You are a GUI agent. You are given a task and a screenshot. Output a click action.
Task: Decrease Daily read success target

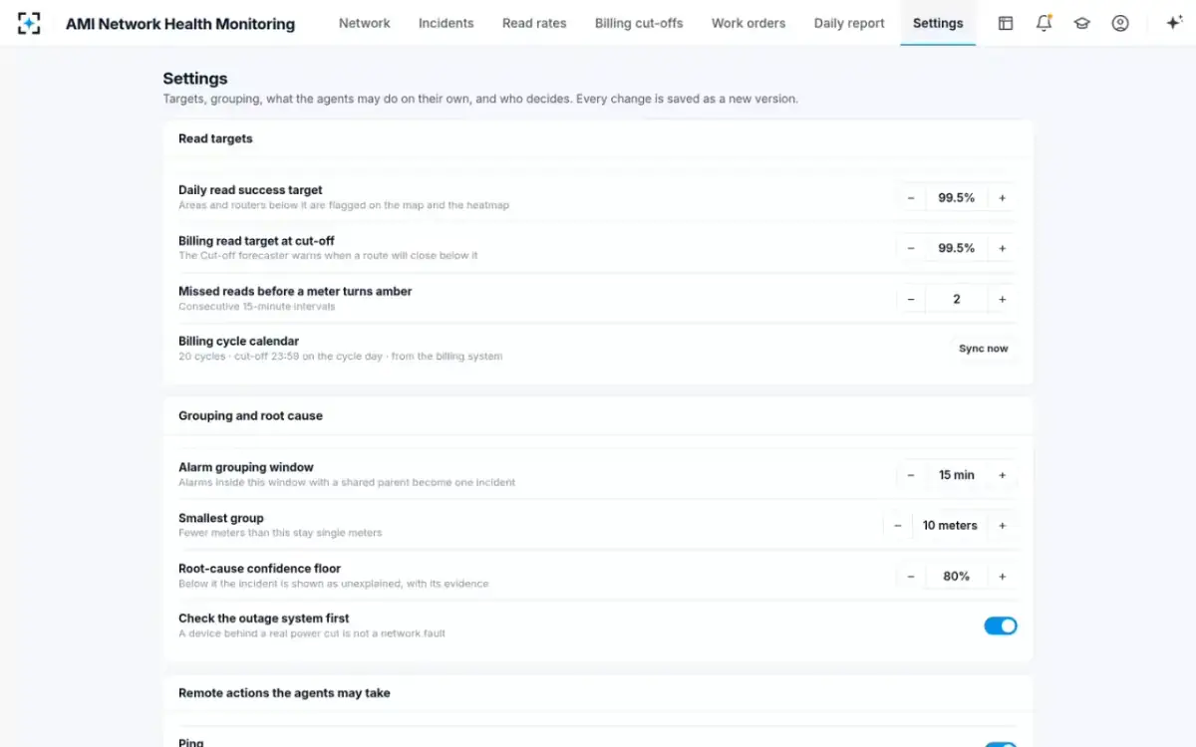tap(911, 198)
